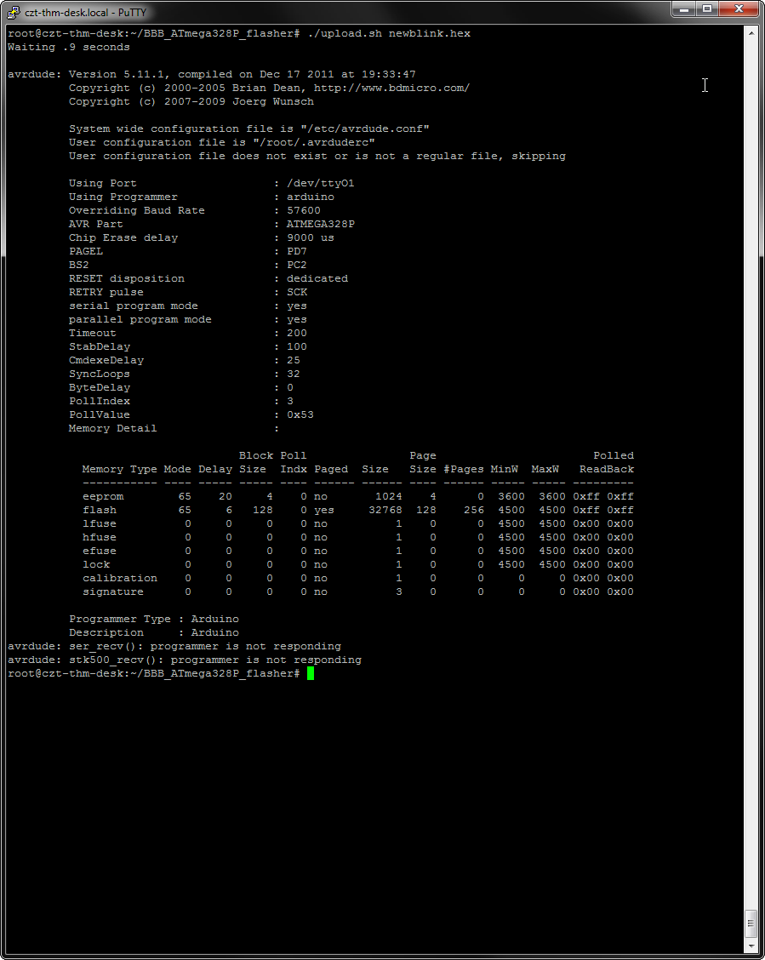765x960 pixels.
Task: Click the RETRY pulse value SCK
Action: tap(297, 292)
